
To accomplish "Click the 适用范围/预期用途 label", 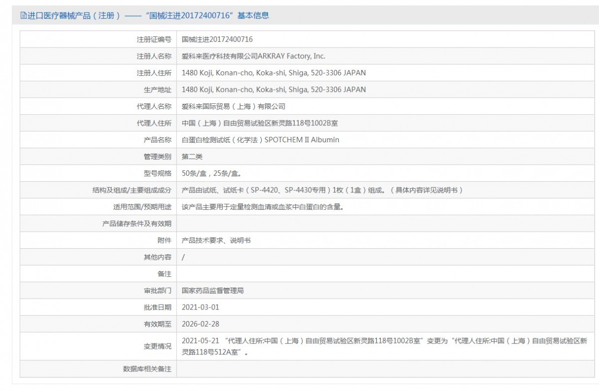I will point(142,207).
